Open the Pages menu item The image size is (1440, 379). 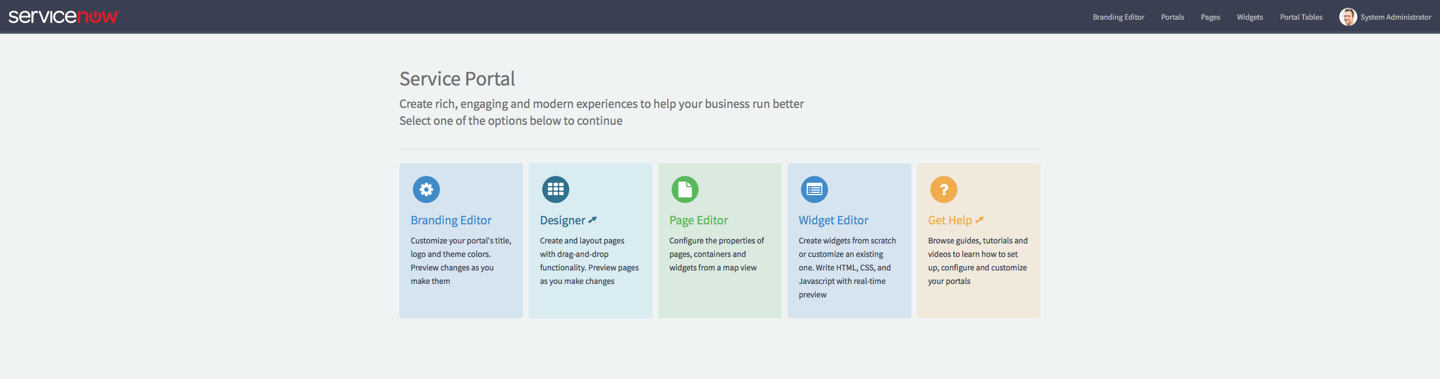(1210, 17)
